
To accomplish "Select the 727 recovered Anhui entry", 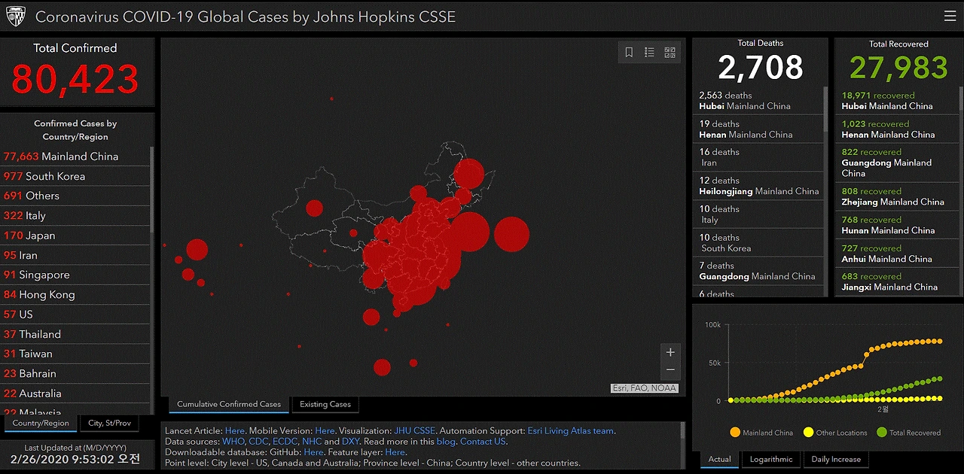I will [896, 254].
